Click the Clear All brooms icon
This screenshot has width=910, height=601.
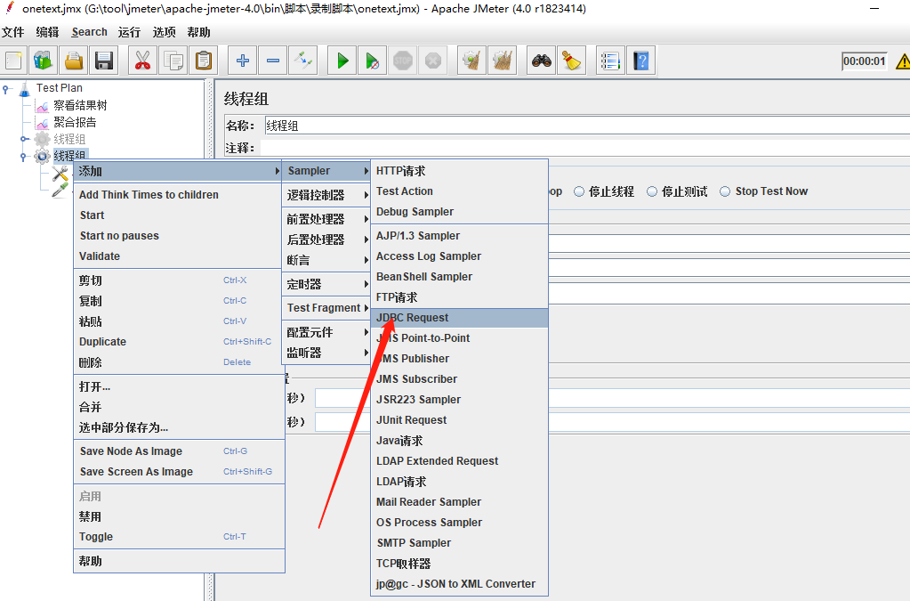click(x=502, y=61)
